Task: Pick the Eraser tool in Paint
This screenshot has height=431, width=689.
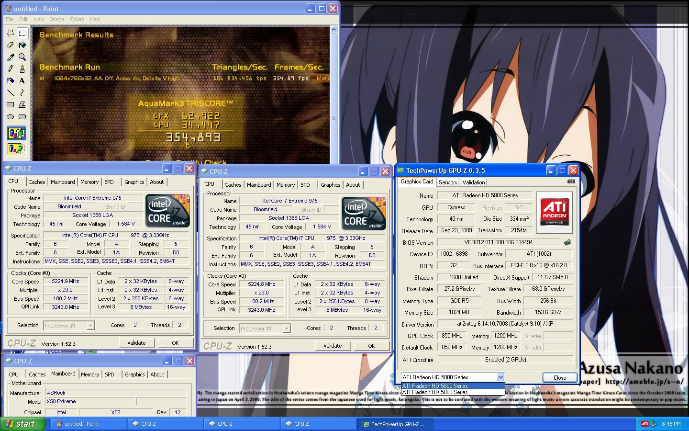Action: 11,45
